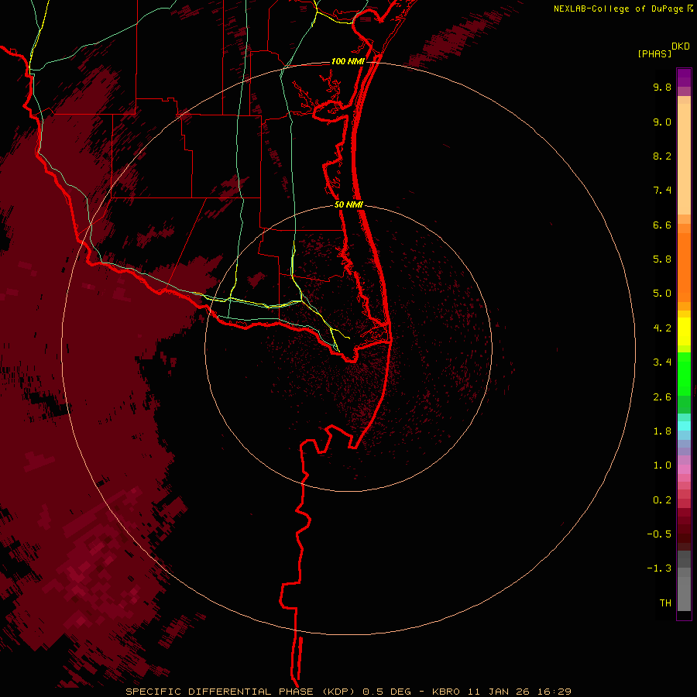Pick the cyan segment of the color bar

(684, 426)
